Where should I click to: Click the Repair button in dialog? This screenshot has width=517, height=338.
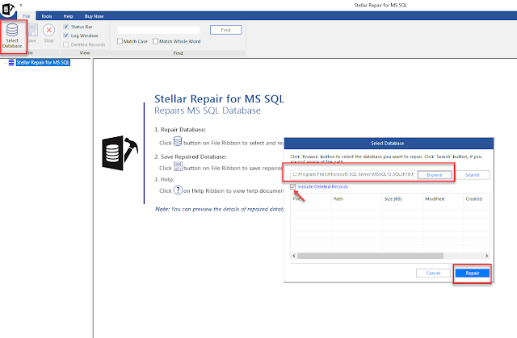point(473,273)
